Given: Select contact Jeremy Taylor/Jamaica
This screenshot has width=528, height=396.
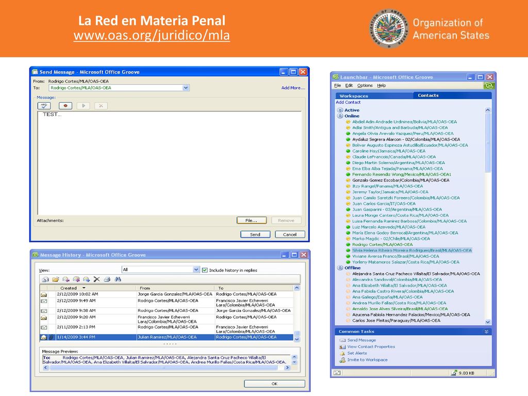Looking at the screenshot, I should click(390, 192).
